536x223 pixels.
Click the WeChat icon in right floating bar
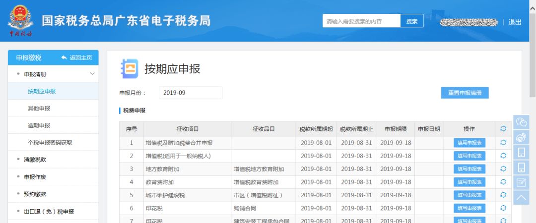521,122
